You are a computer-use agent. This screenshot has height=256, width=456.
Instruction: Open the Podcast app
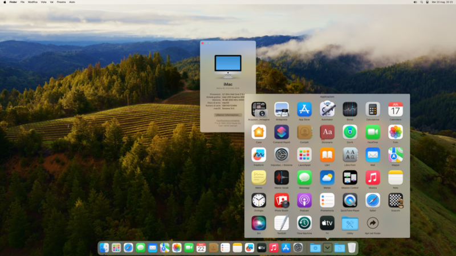(x=304, y=200)
